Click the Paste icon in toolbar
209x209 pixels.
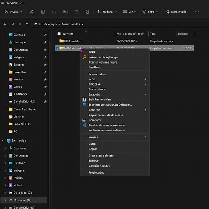54,12
